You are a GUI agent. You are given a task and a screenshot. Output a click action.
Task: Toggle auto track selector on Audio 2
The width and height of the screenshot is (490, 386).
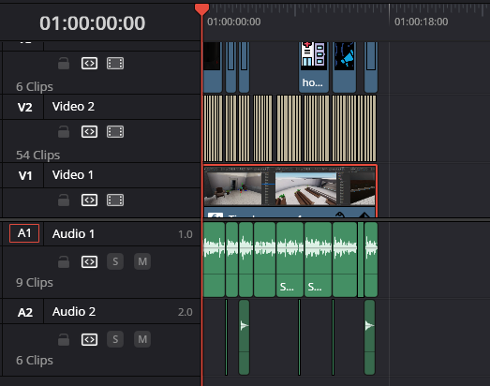coord(89,339)
